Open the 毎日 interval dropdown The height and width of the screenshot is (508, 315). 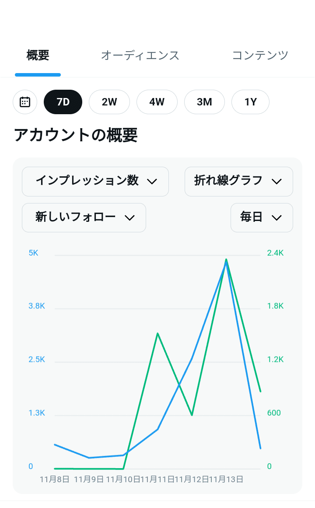261,217
